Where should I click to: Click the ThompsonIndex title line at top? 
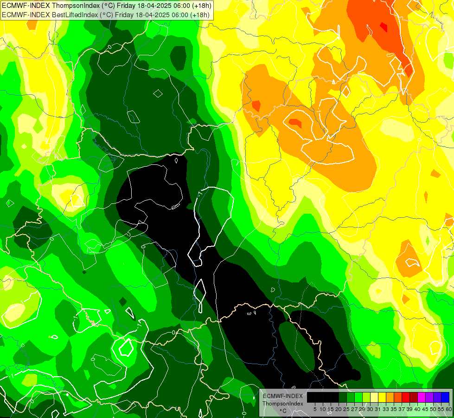[106, 5]
